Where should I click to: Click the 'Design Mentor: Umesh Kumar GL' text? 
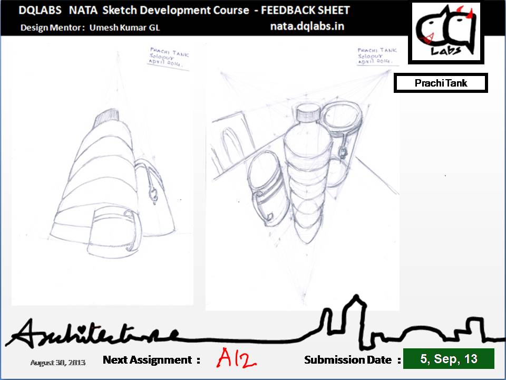90,27
